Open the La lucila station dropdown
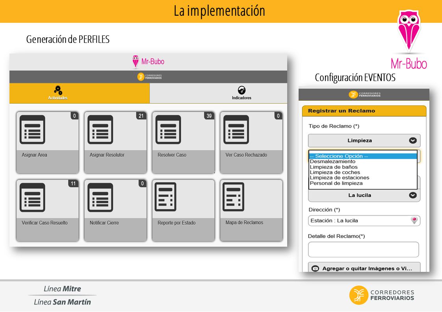Viewport: 442px width, 312px height. 364,196
